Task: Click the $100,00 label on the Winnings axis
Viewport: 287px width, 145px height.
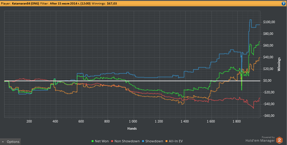Action: pos(269,22)
